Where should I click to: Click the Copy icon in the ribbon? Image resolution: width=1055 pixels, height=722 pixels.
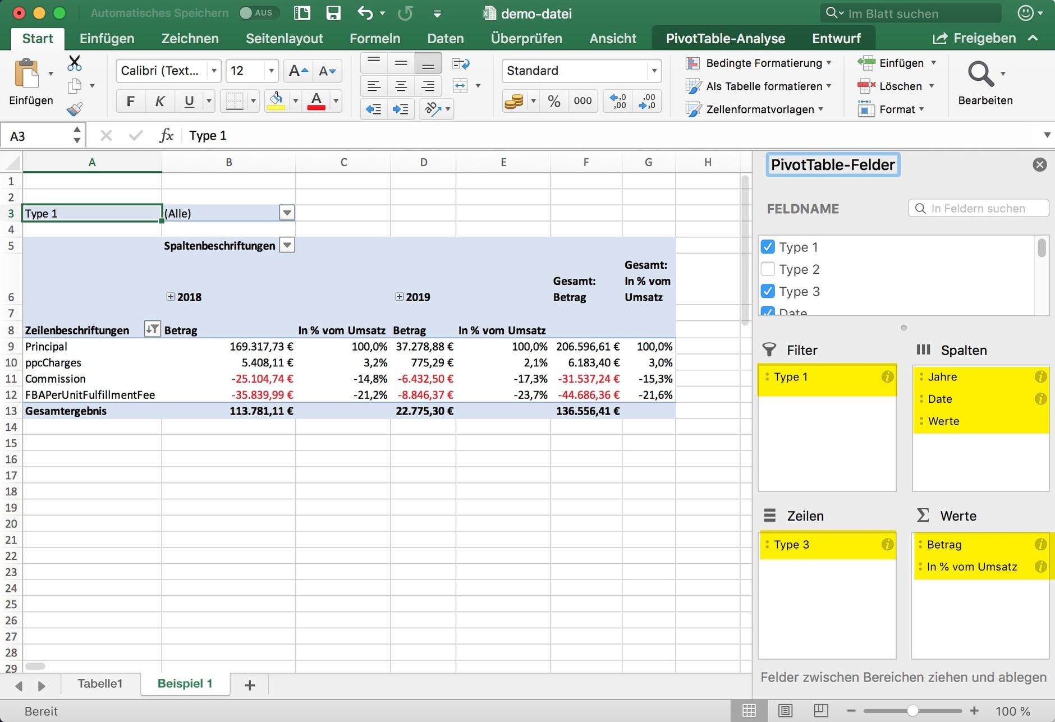(x=75, y=86)
